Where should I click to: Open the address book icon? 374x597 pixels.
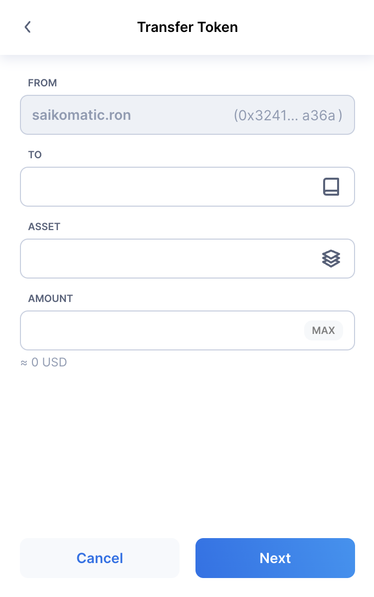(x=331, y=187)
